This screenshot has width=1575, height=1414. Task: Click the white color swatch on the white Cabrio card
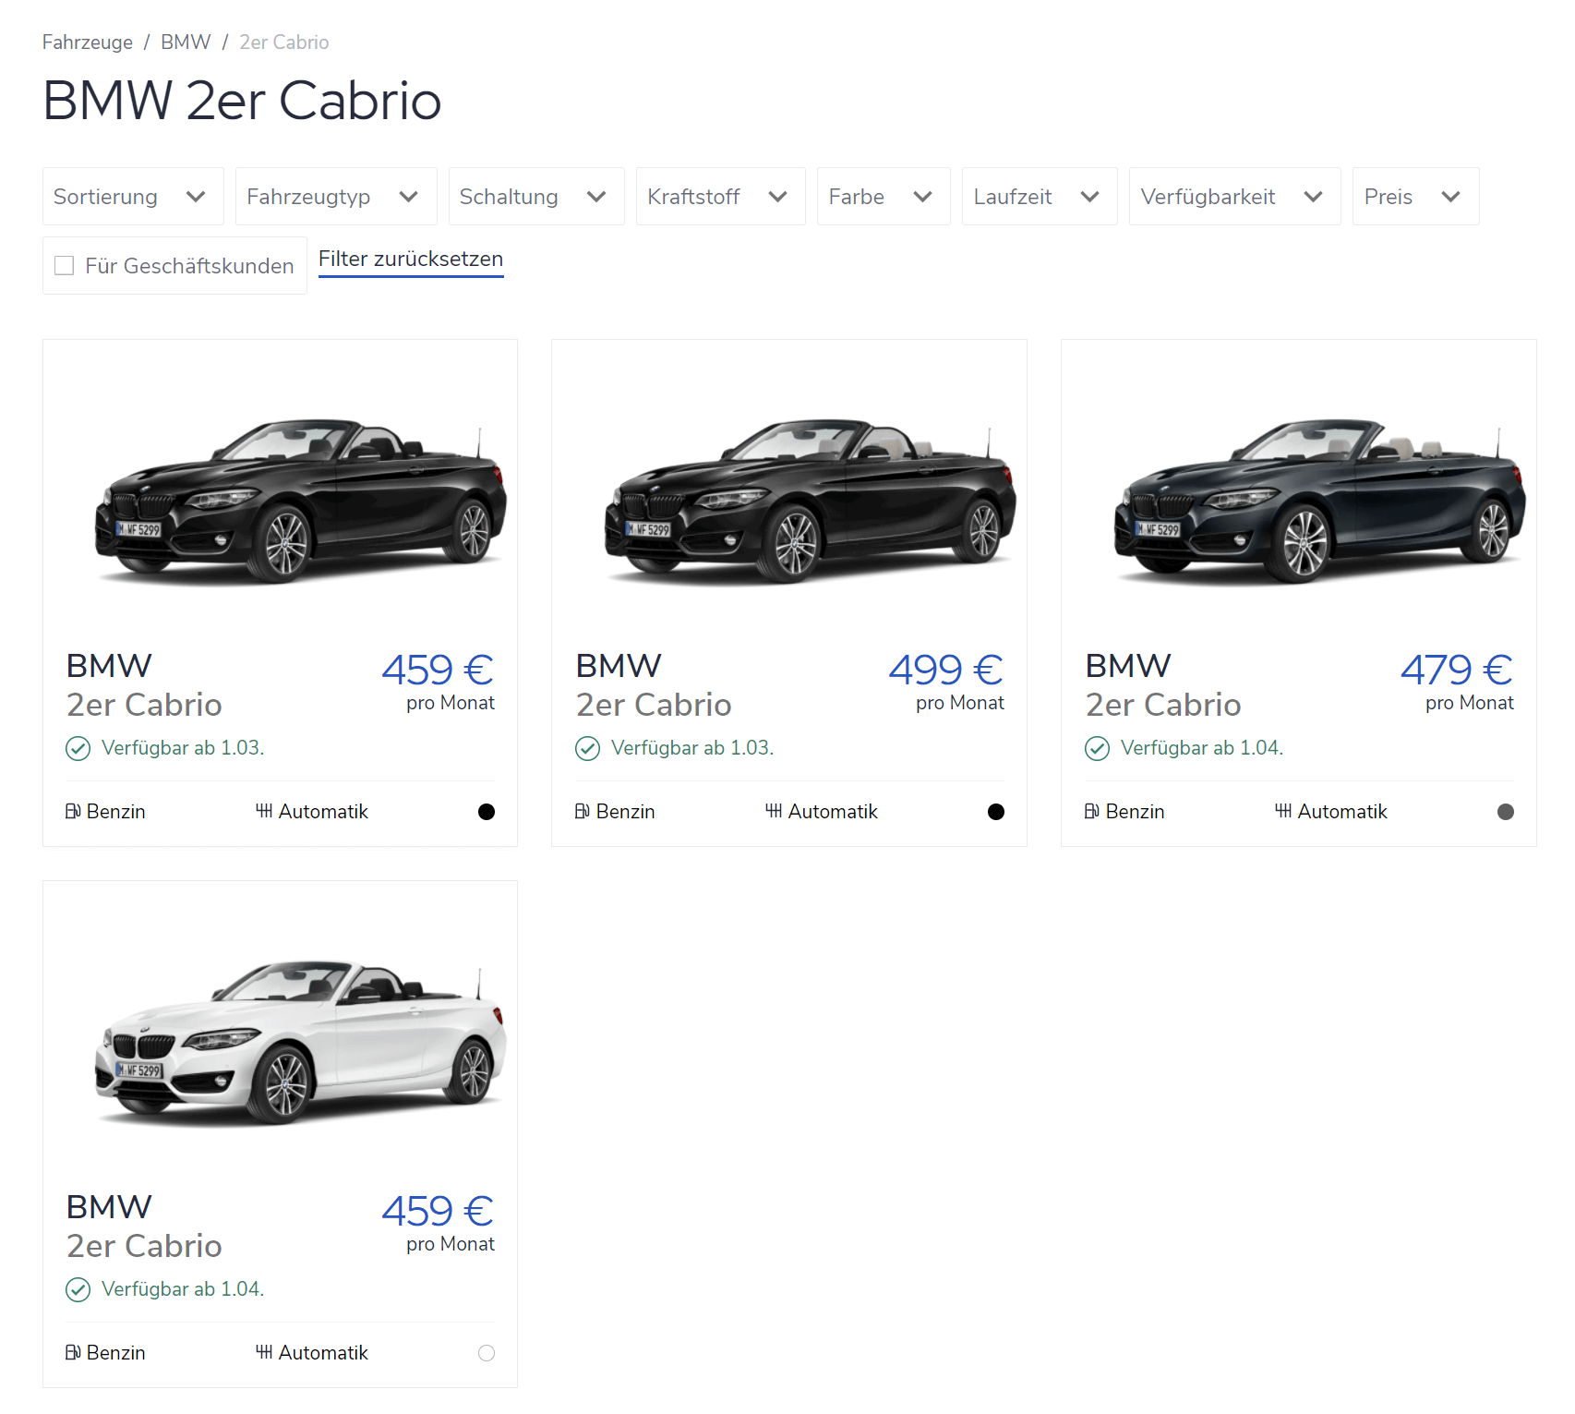pos(487,1353)
